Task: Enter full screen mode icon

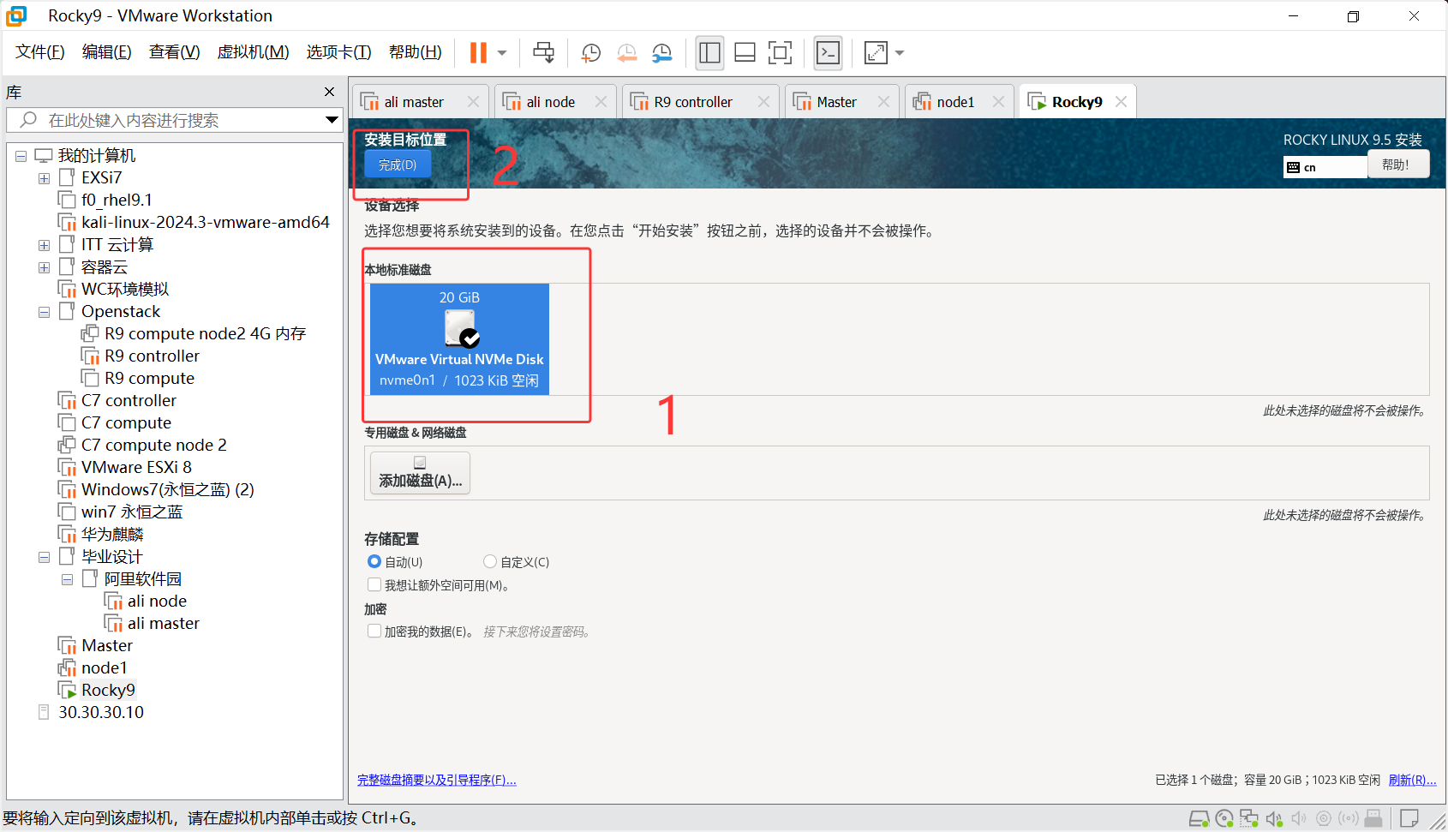Action: pyautogui.click(x=780, y=53)
